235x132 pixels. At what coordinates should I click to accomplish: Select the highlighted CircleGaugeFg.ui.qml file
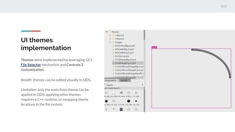[128, 63]
